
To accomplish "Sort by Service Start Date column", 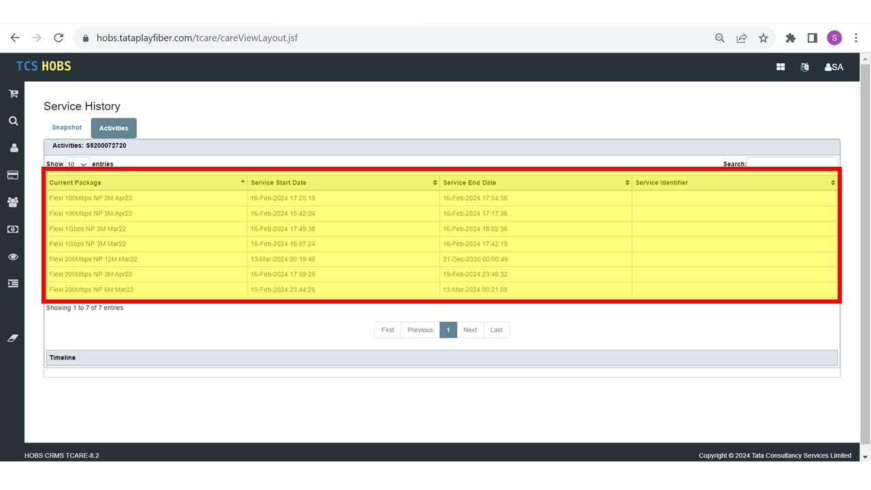I will click(344, 182).
